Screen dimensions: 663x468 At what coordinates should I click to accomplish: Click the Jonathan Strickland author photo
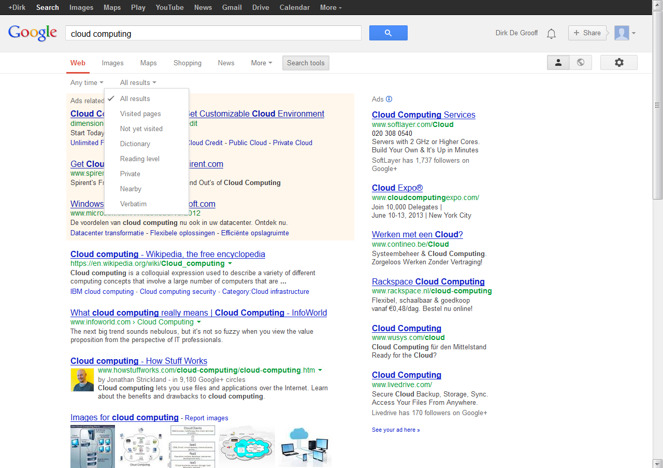[x=82, y=380]
